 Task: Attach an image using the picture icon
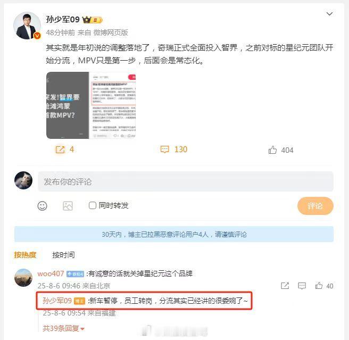click(x=68, y=206)
